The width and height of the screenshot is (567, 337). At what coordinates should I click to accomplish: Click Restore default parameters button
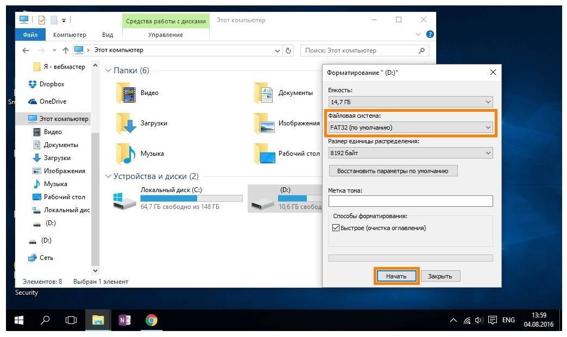393,171
